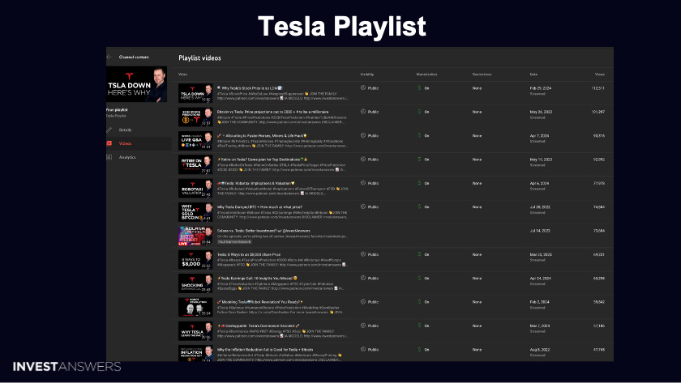Click Public globe icon for Aug 8, 2022 video
The width and height of the screenshot is (681, 383).
(363, 349)
